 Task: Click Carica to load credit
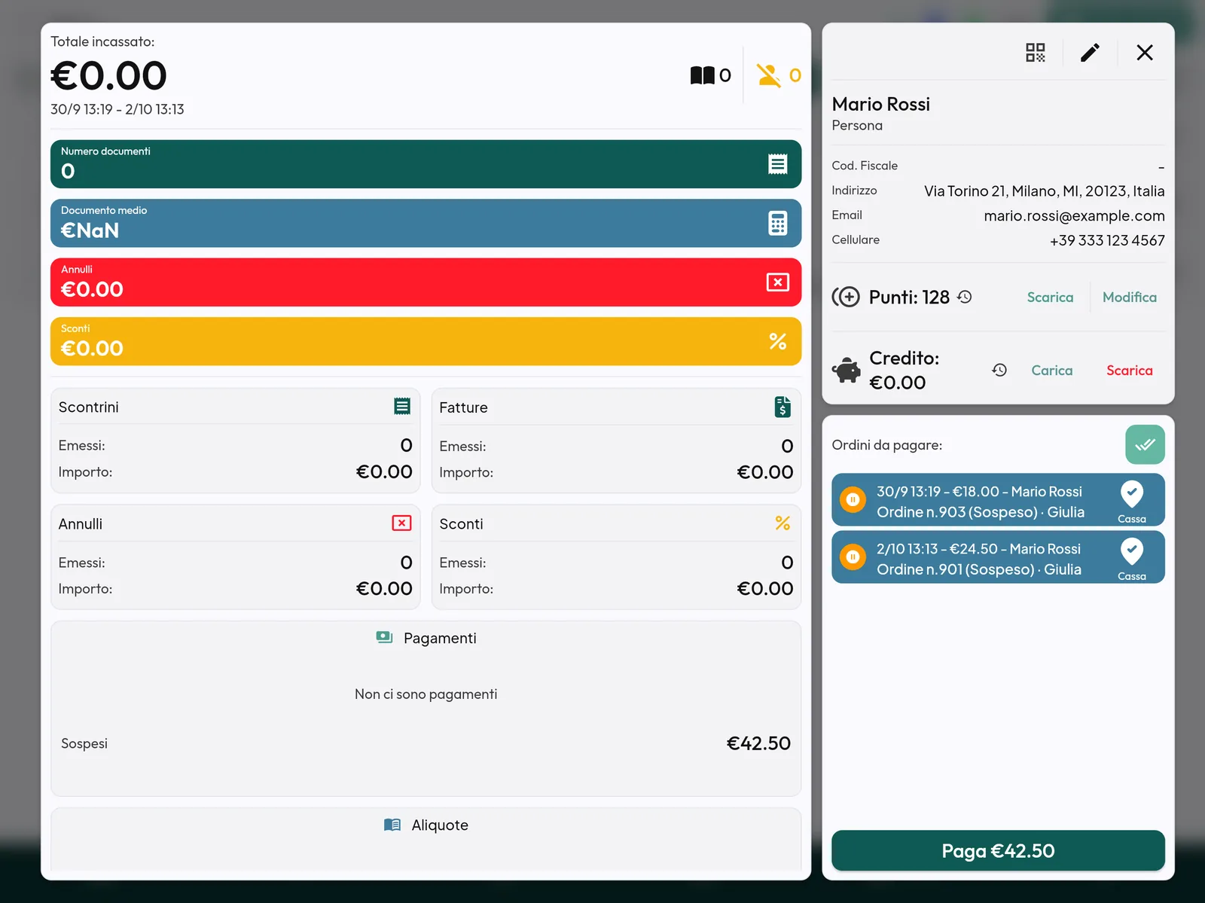[1052, 371]
